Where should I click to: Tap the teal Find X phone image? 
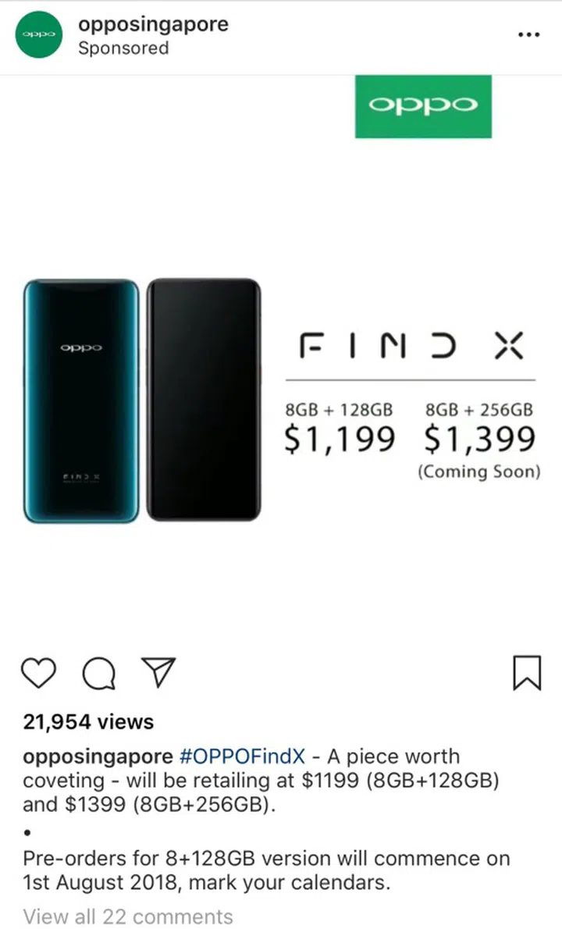(x=81, y=401)
